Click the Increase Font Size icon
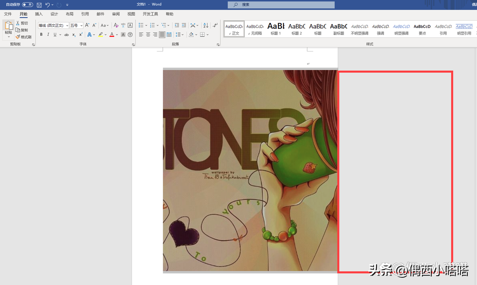The width and height of the screenshot is (477, 285). 87,25
